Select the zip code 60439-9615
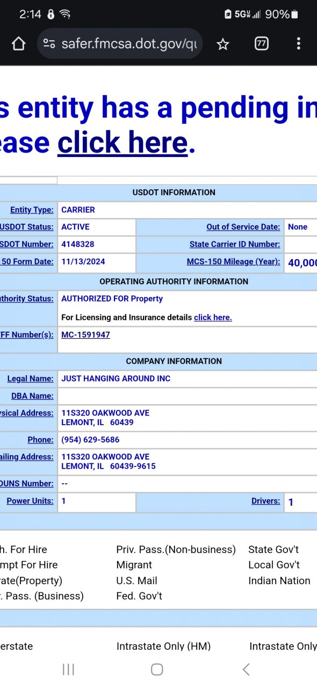The image size is (317, 688). (133, 466)
